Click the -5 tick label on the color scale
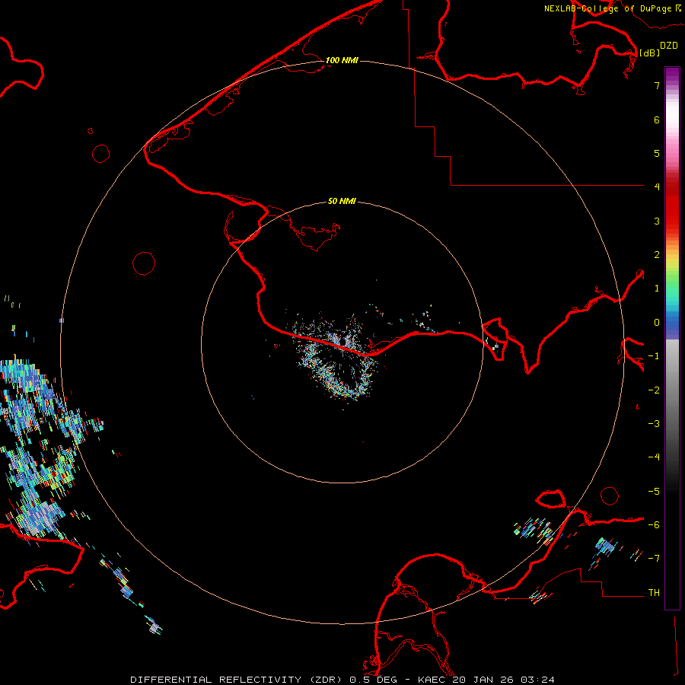 [654, 492]
